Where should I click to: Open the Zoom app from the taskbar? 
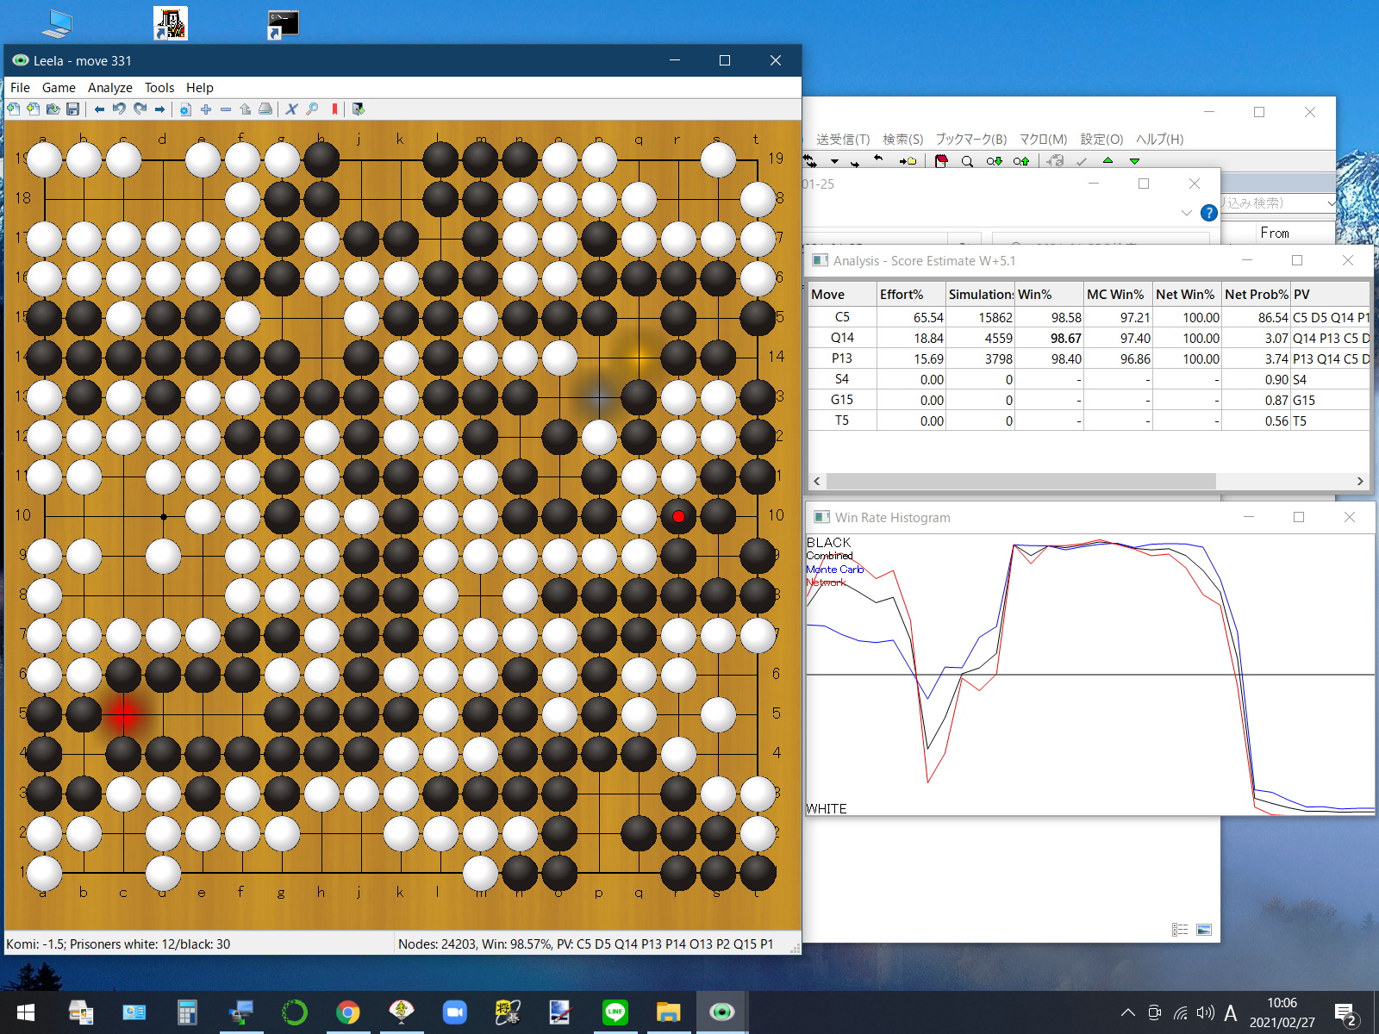point(454,1012)
